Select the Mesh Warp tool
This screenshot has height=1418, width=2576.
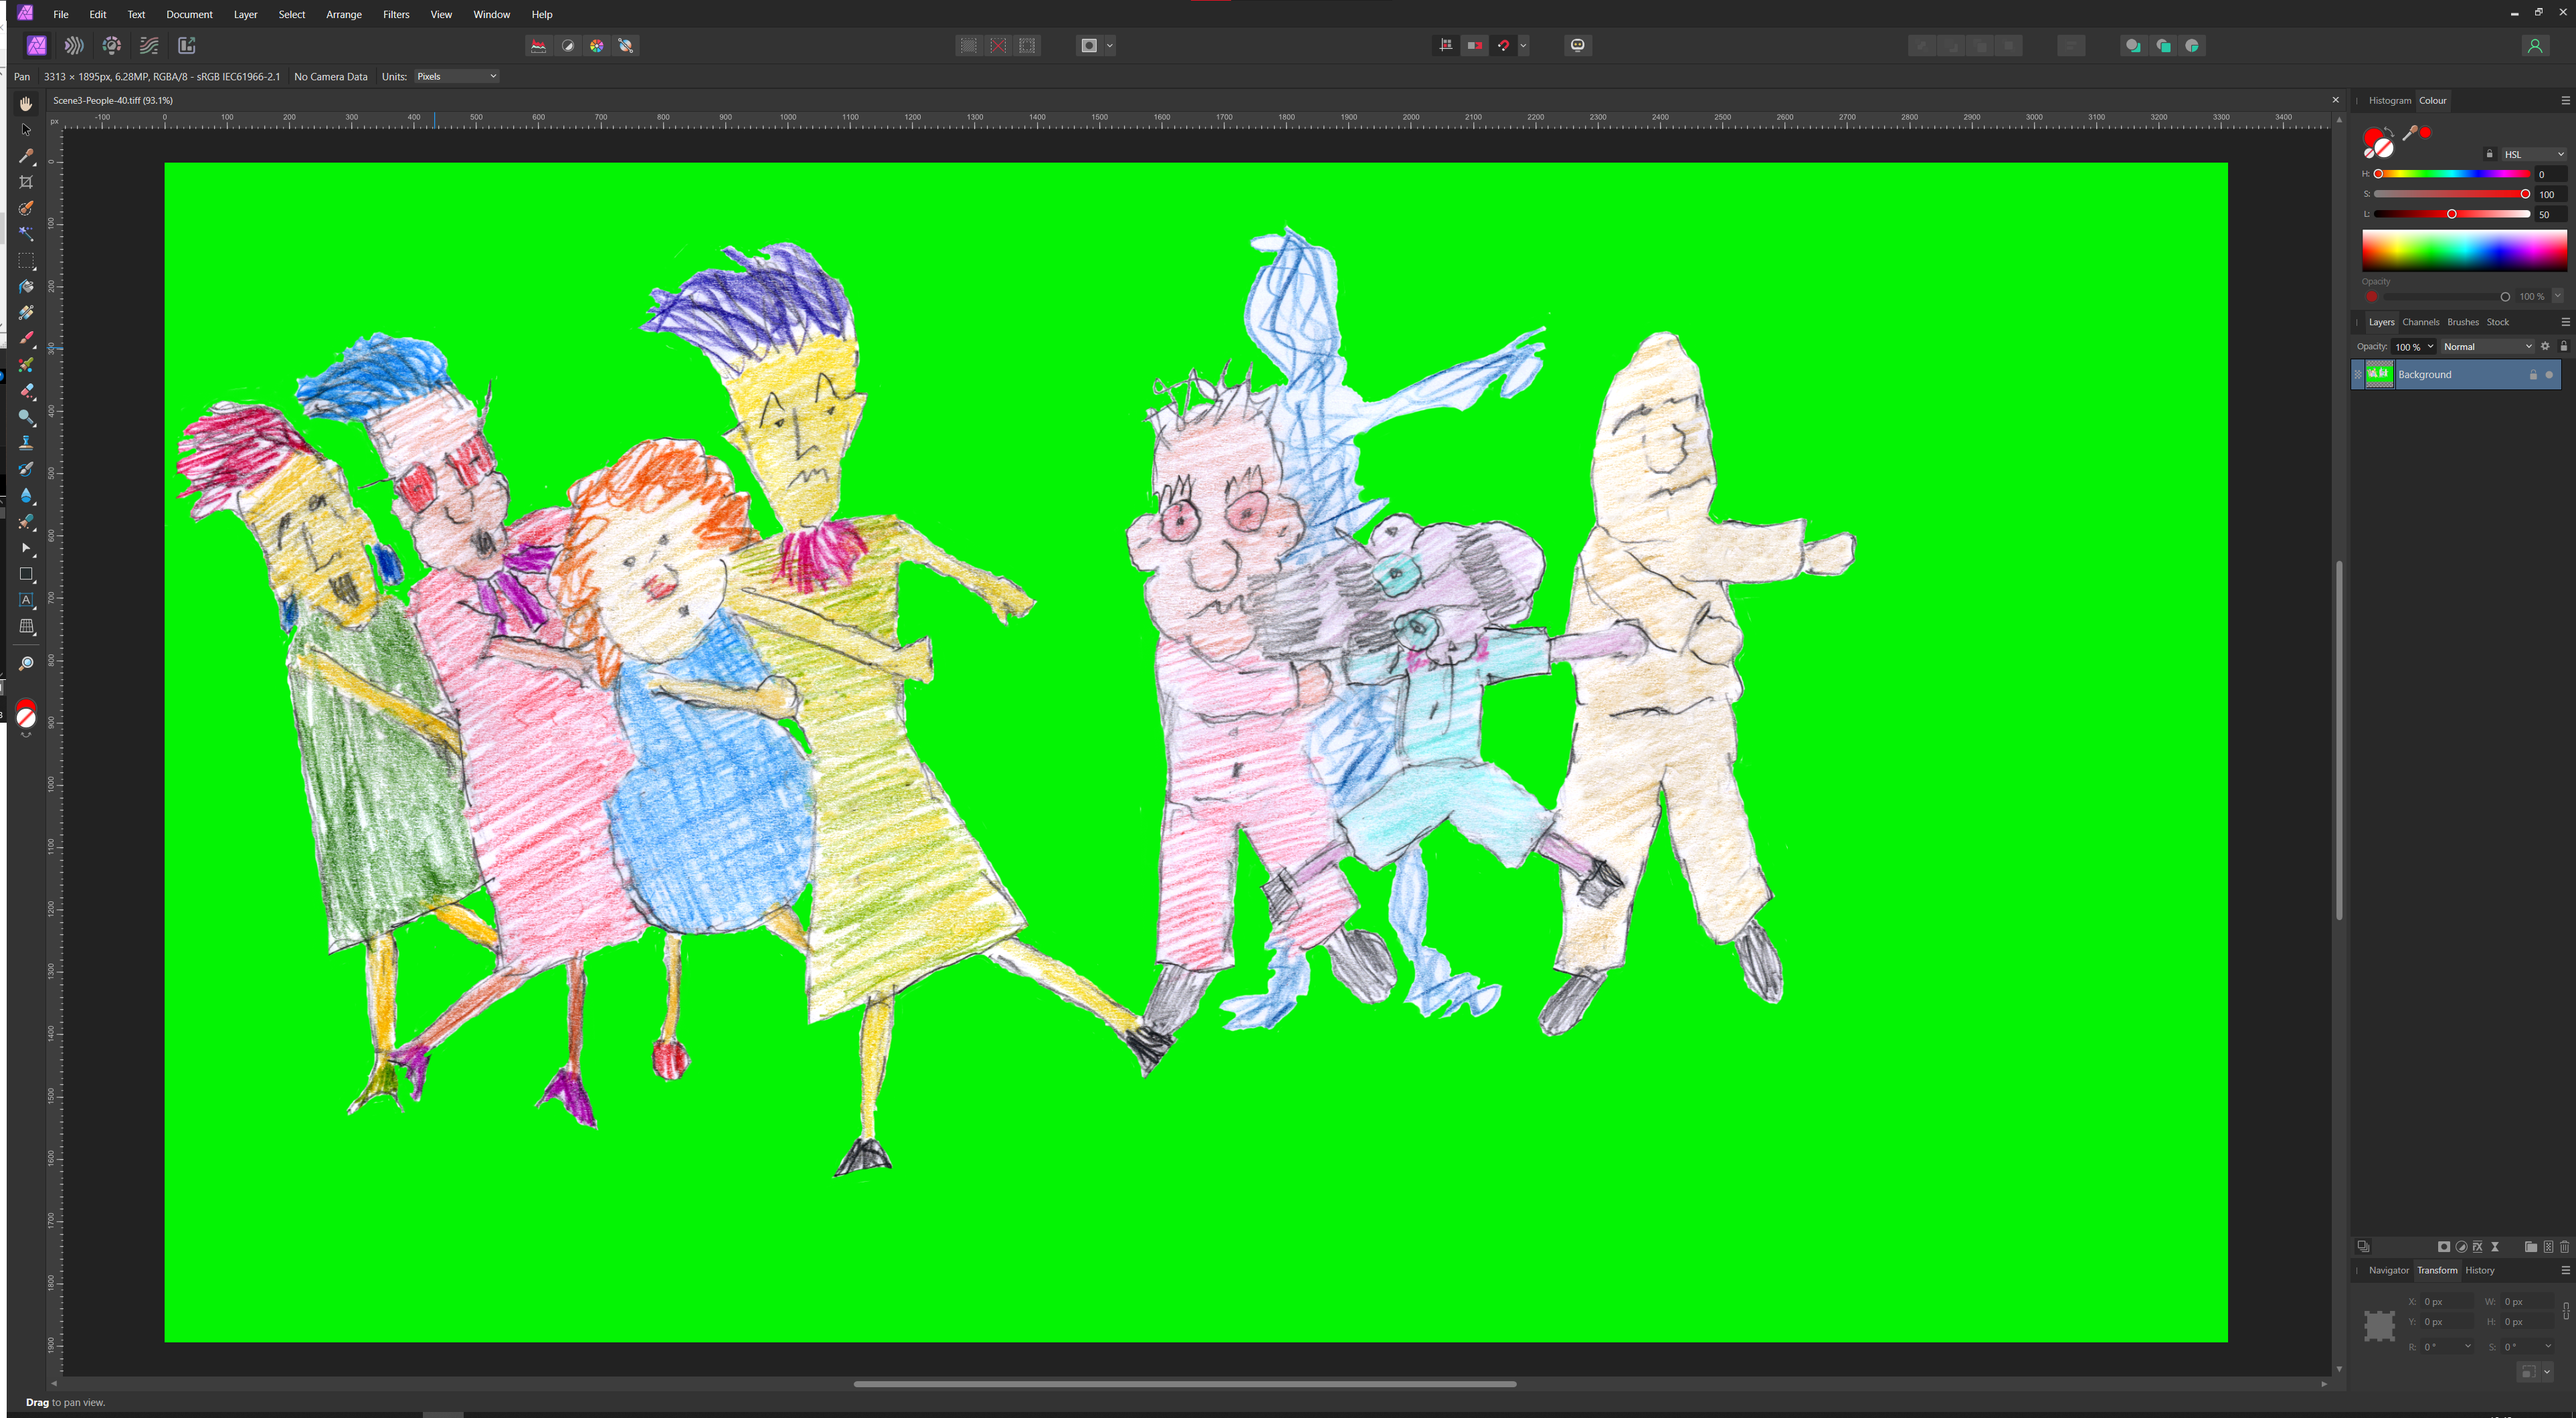click(x=26, y=627)
